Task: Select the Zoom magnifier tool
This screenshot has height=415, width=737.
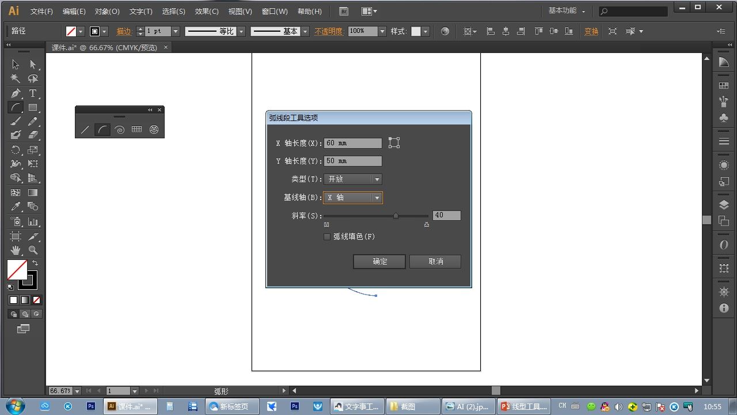Action: (33, 250)
